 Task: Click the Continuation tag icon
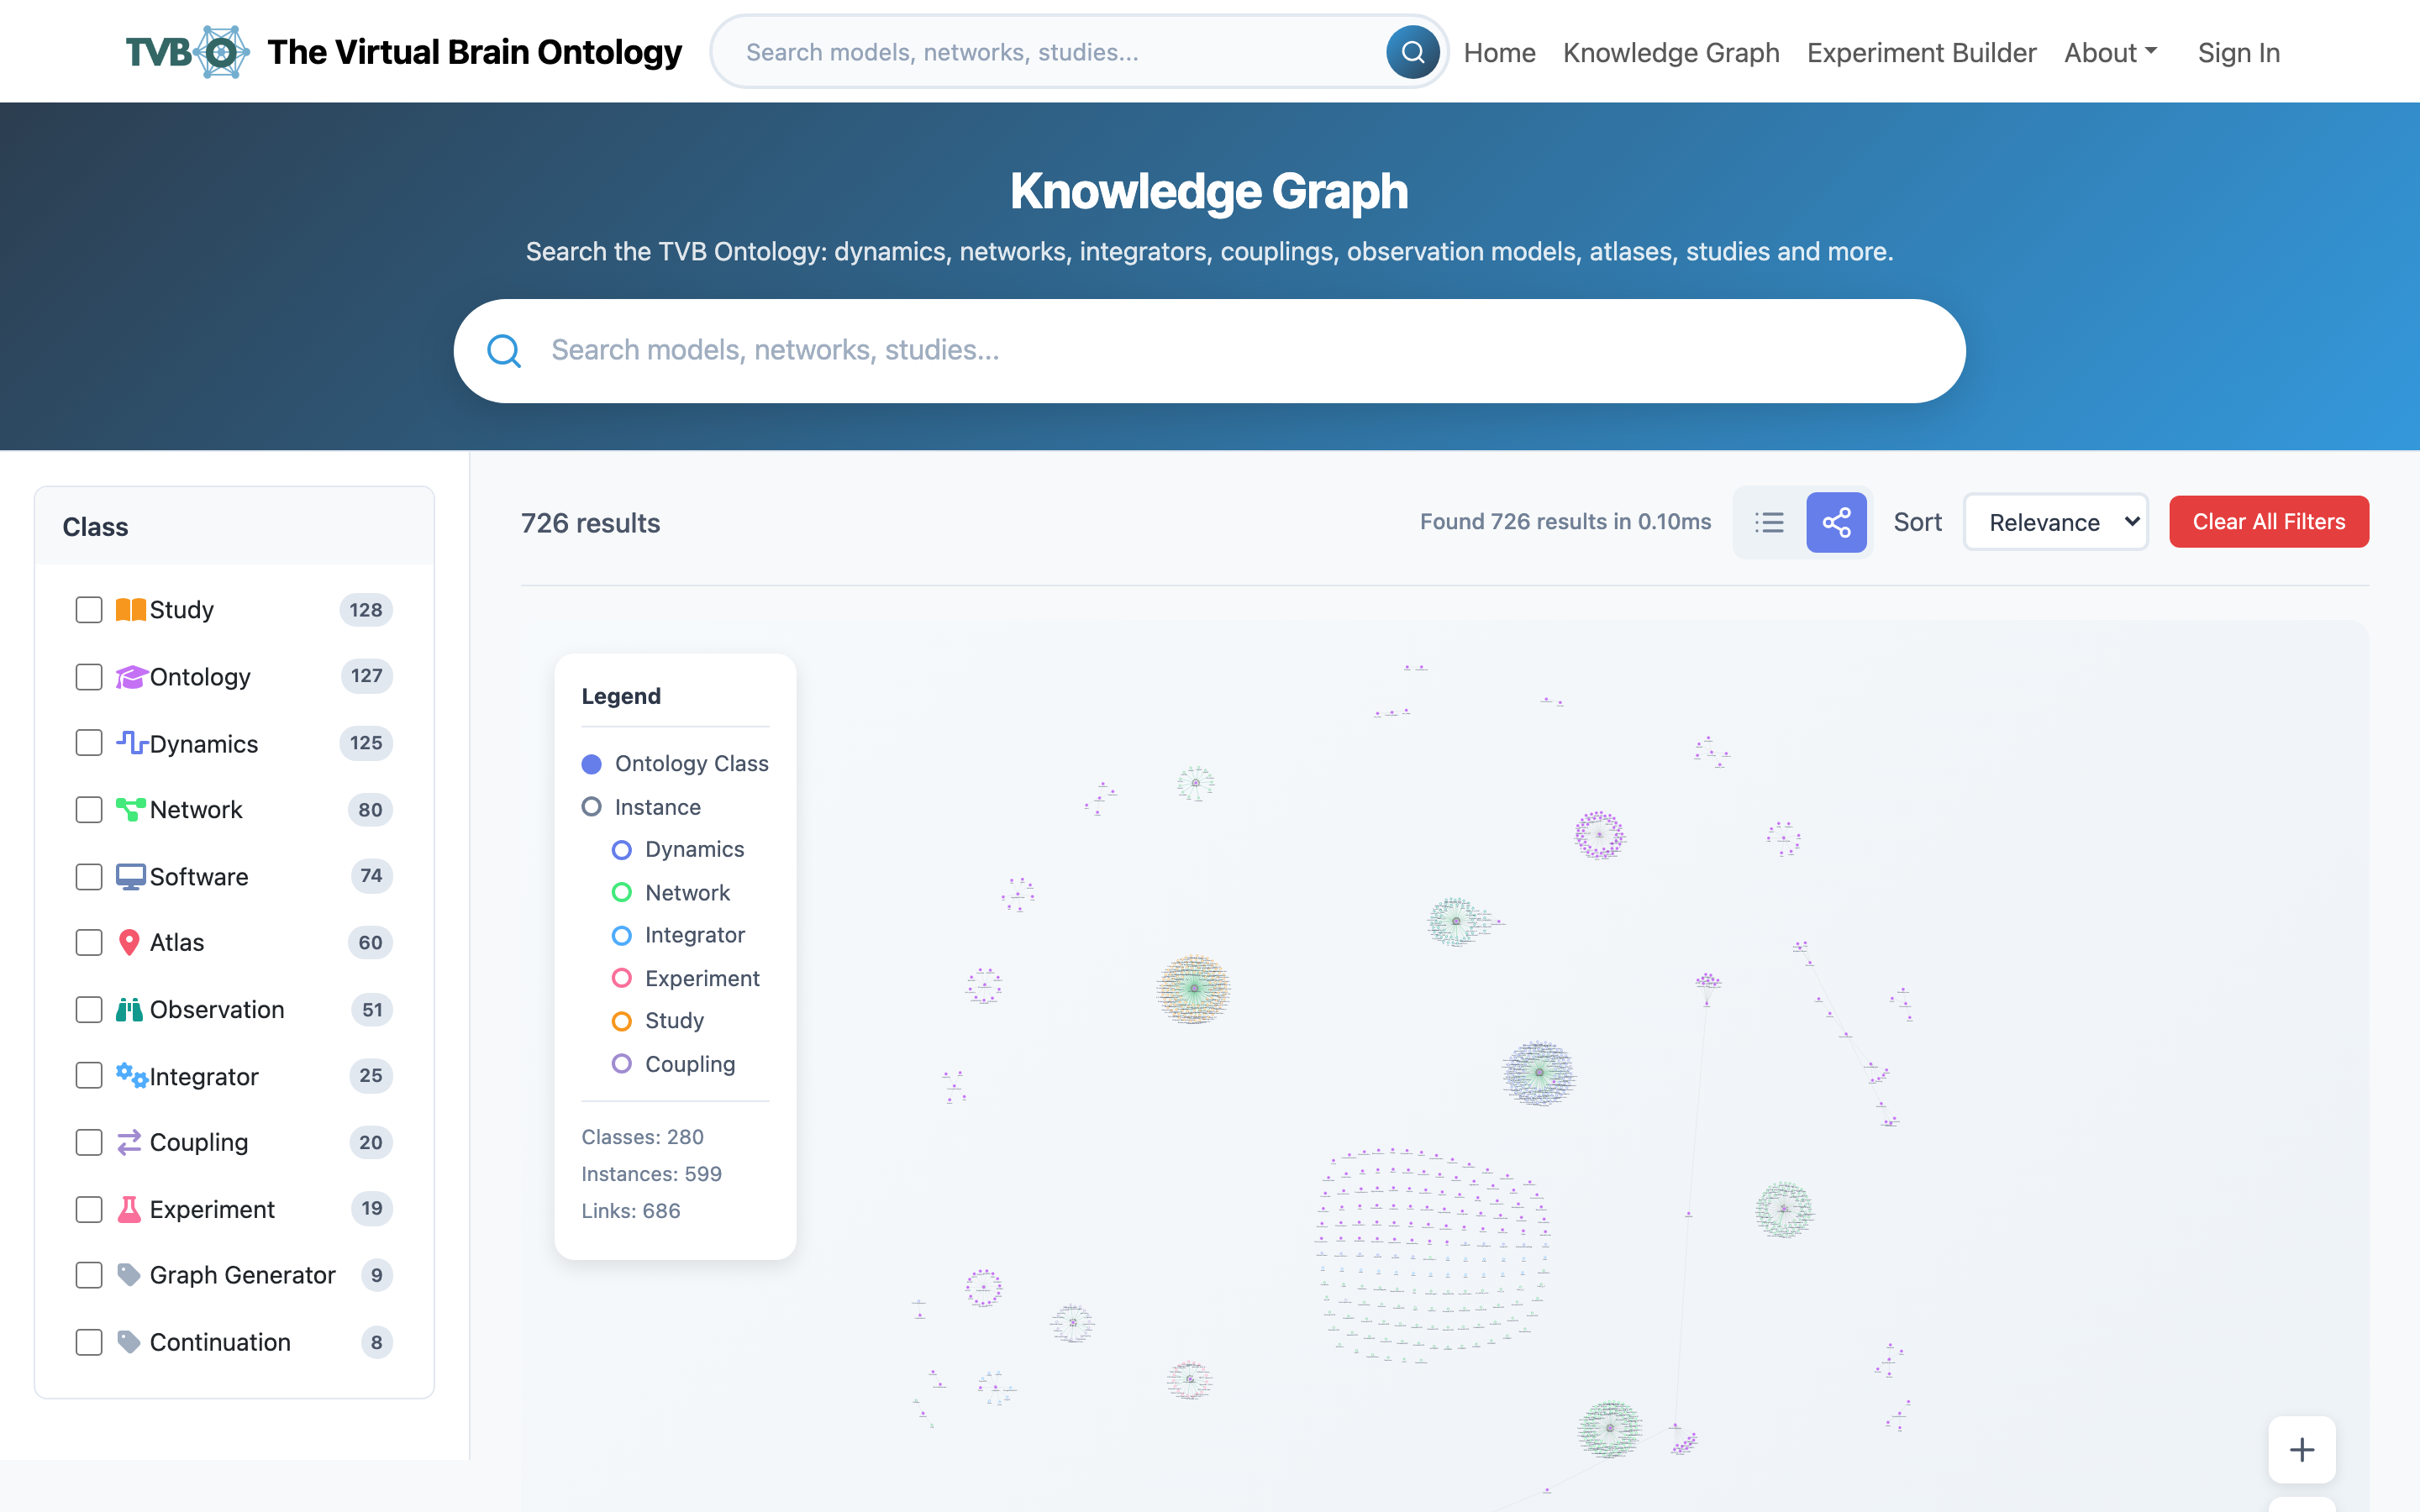click(128, 1342)
